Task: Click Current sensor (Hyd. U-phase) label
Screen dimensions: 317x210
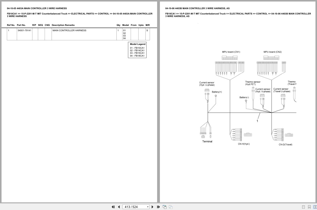Action: pos(207,84)
